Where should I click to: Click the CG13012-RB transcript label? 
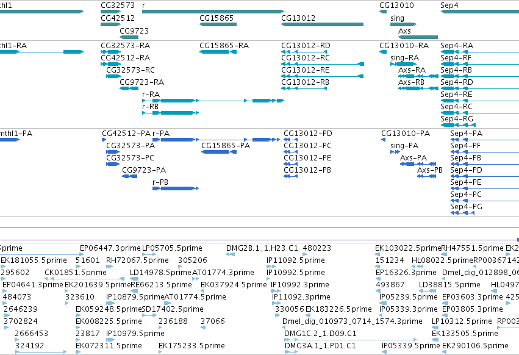point(305,82)
